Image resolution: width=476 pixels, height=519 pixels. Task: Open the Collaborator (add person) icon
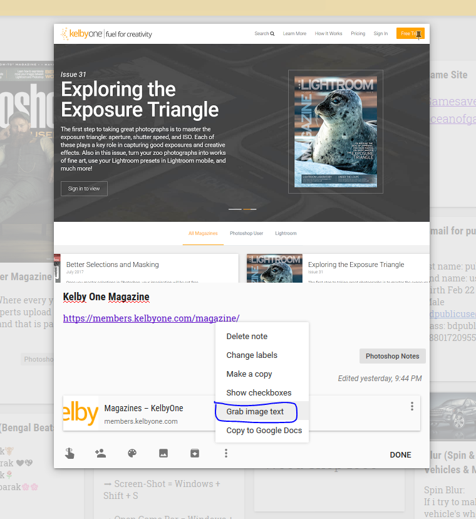tap(101, 453)
